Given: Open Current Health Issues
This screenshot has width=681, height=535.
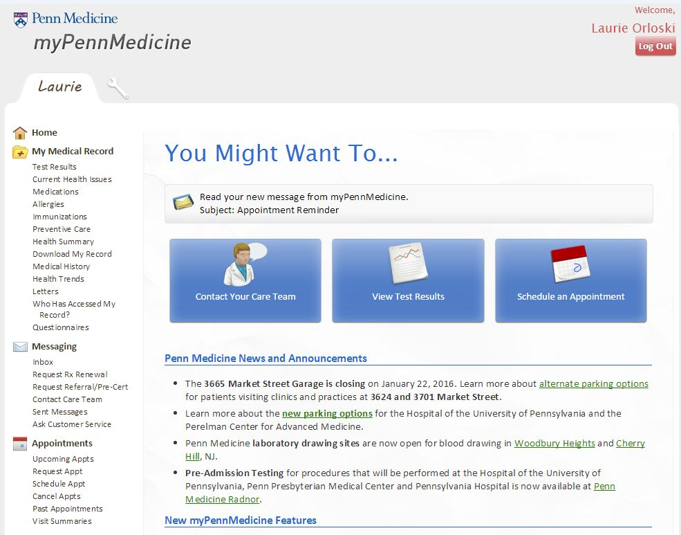Looking at the screenshot, I should pos(72,179).
